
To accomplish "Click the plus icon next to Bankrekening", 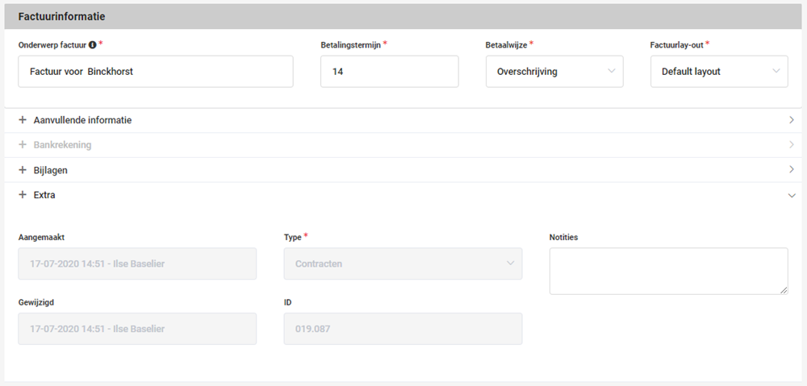I will coord(22,144).
